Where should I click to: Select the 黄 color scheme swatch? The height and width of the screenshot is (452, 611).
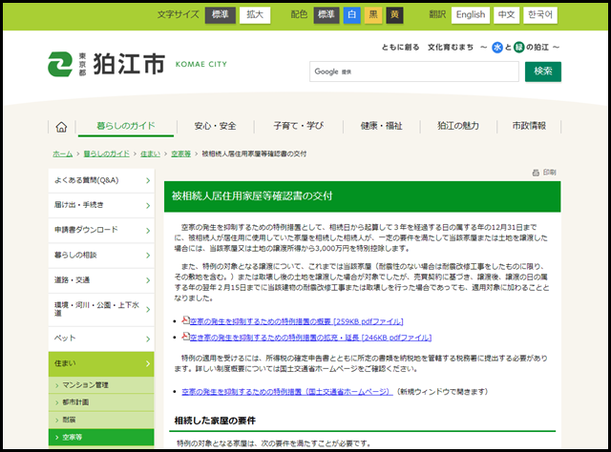(x=394, y=15)
